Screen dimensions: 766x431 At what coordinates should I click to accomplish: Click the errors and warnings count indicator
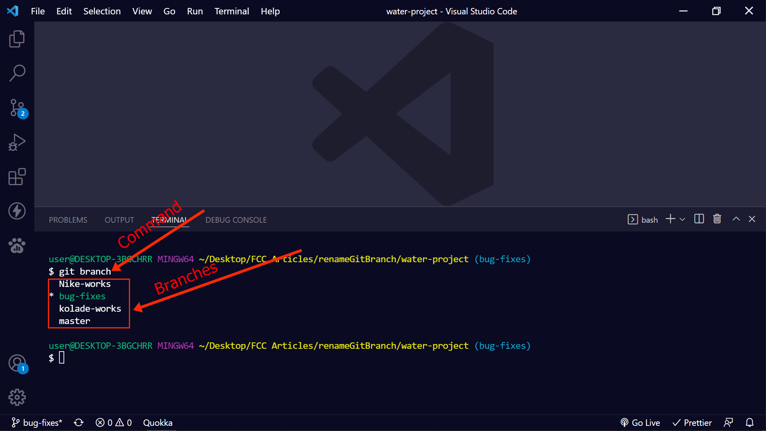(114, 423)
